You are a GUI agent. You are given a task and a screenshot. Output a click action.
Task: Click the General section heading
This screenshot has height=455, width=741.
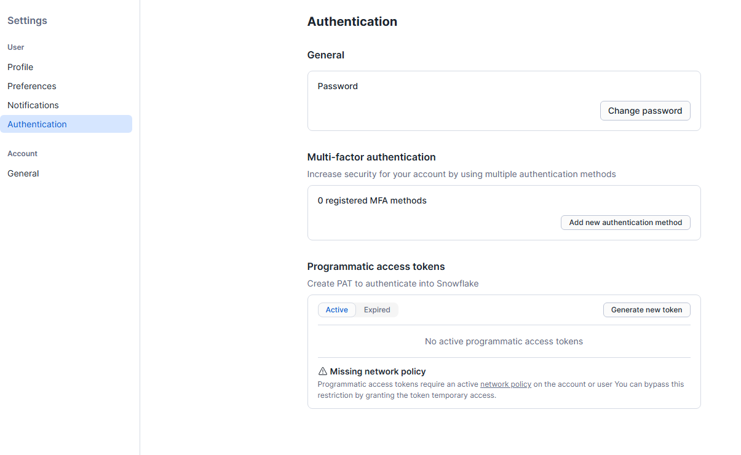(325, 55)
